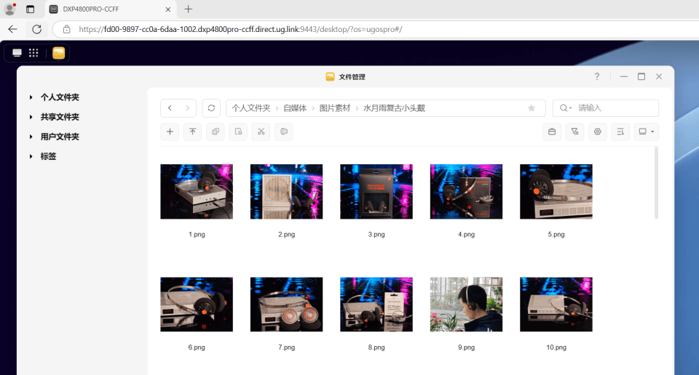
Task: Open the browser profile avatar
Action: pos(9,9)
